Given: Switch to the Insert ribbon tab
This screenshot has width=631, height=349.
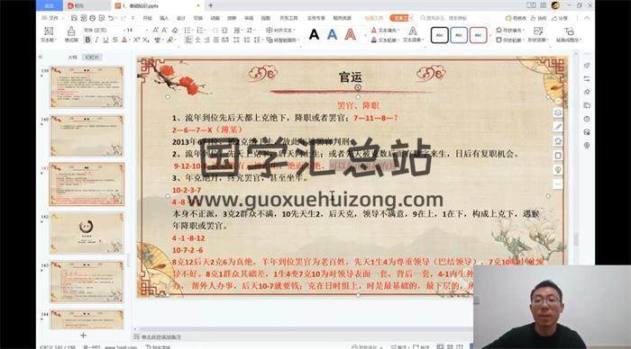Looking at the screenshot, I should tap(164, 18).
